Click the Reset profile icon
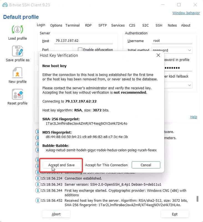This screenshot has height=222, width=203. pos(17,94)
